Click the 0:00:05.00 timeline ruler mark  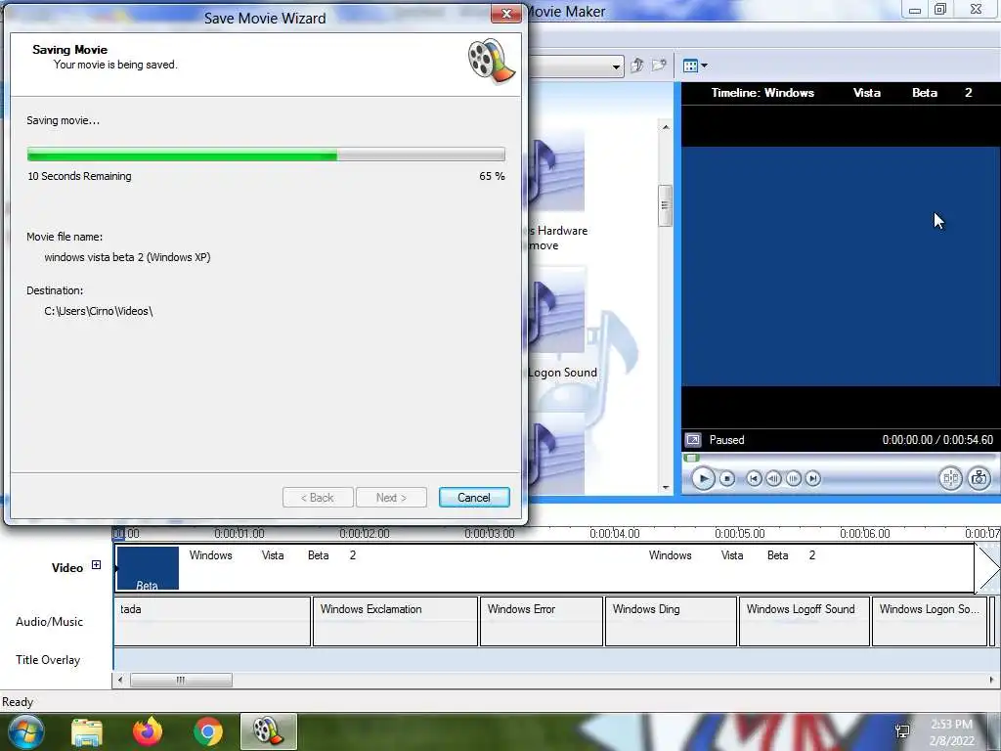[x=739, y=533]
